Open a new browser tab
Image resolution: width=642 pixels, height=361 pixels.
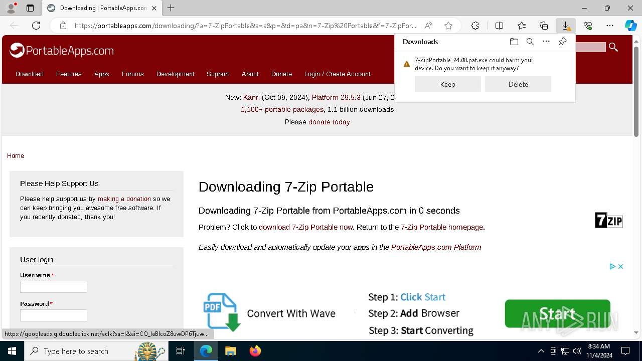pyautogui.click(x=171, y=8)
